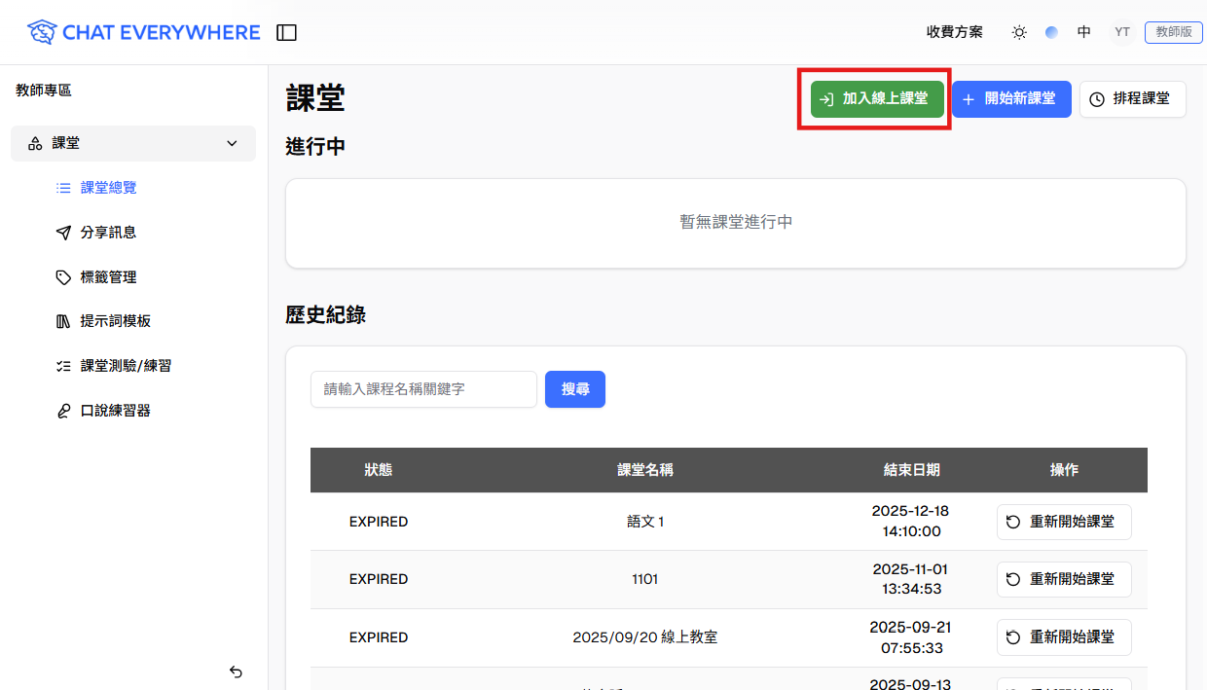The width and height of the screenshot is (1207, 690).
Task: Restart the 2025/09/20 線上教室 class
Action: coord(1064,637)
